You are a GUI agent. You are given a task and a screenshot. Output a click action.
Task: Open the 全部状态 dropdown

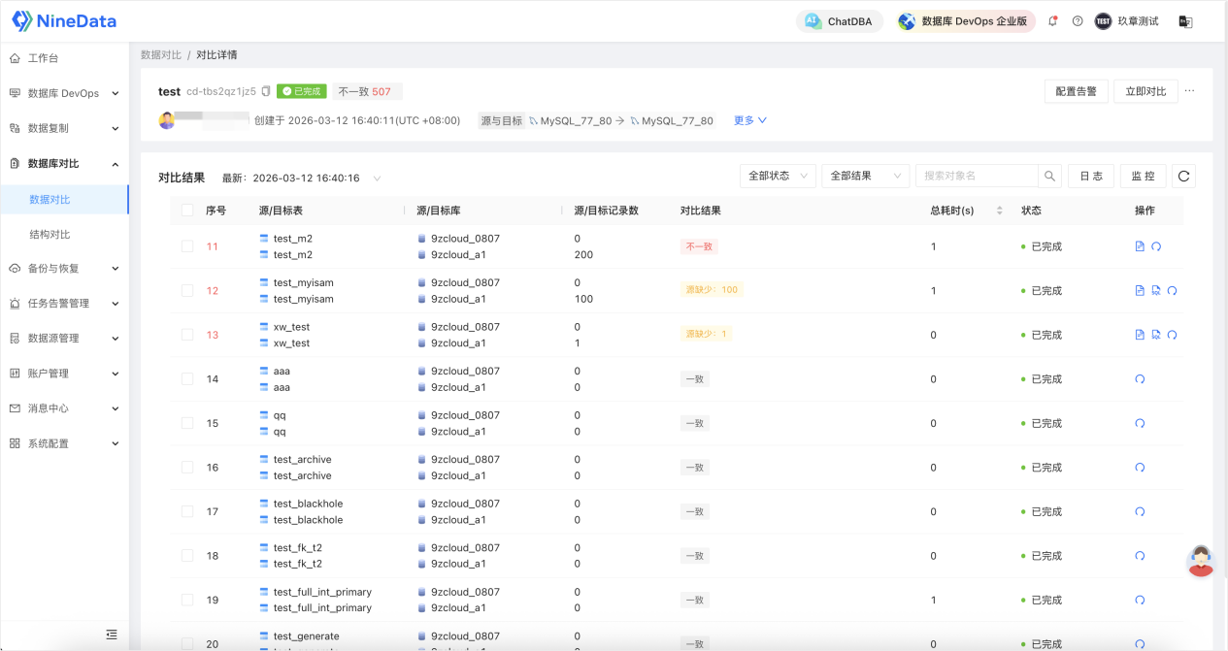point(778,176)
